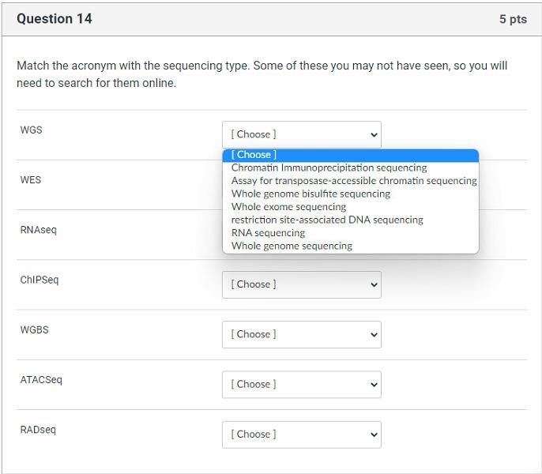
Task: Click the 'Question 14' heading
Action: click(x=54, y=19)
